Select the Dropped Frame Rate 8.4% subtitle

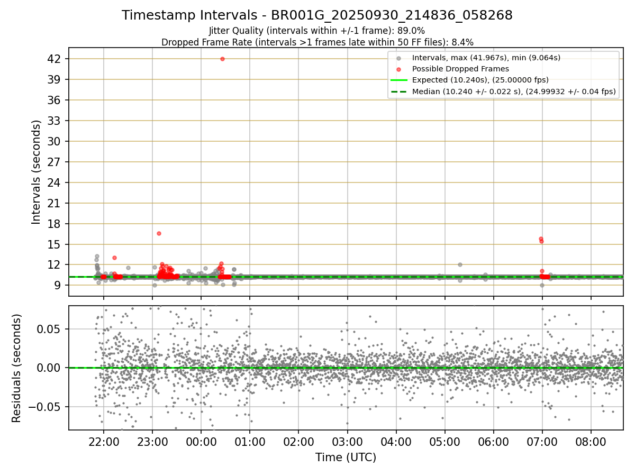point(317,42)
